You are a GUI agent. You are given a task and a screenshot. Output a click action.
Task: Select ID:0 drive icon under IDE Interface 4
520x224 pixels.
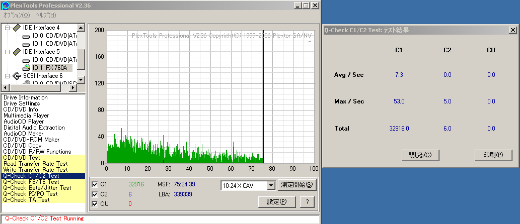pos(26,36)
